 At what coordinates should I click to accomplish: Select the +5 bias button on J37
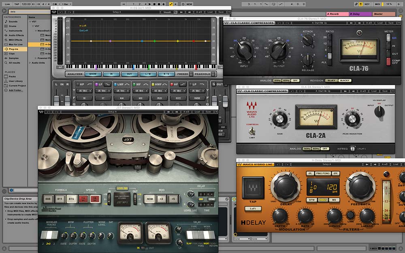coord(173,199)
